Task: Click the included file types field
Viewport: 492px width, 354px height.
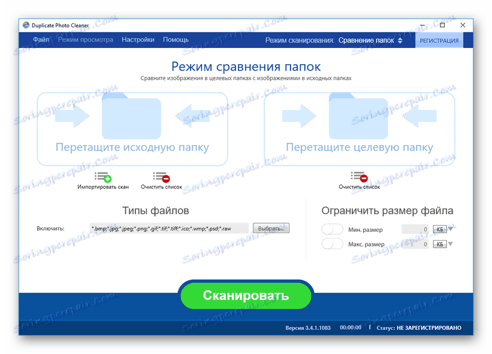Action: coord(169,228)
